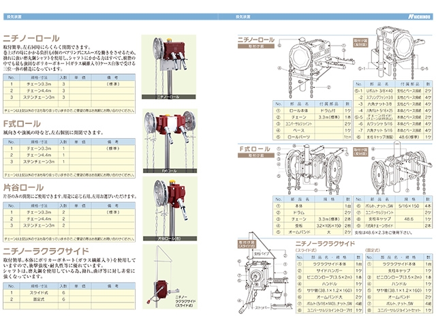Open the ニチノーラクラクサイド(スライド式) product photo
This screenshot has height=327, width=436.
pyautogui.click(x=170, y=277)
